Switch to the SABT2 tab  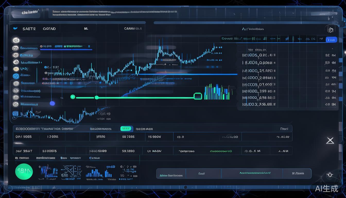tap(29, 29)
